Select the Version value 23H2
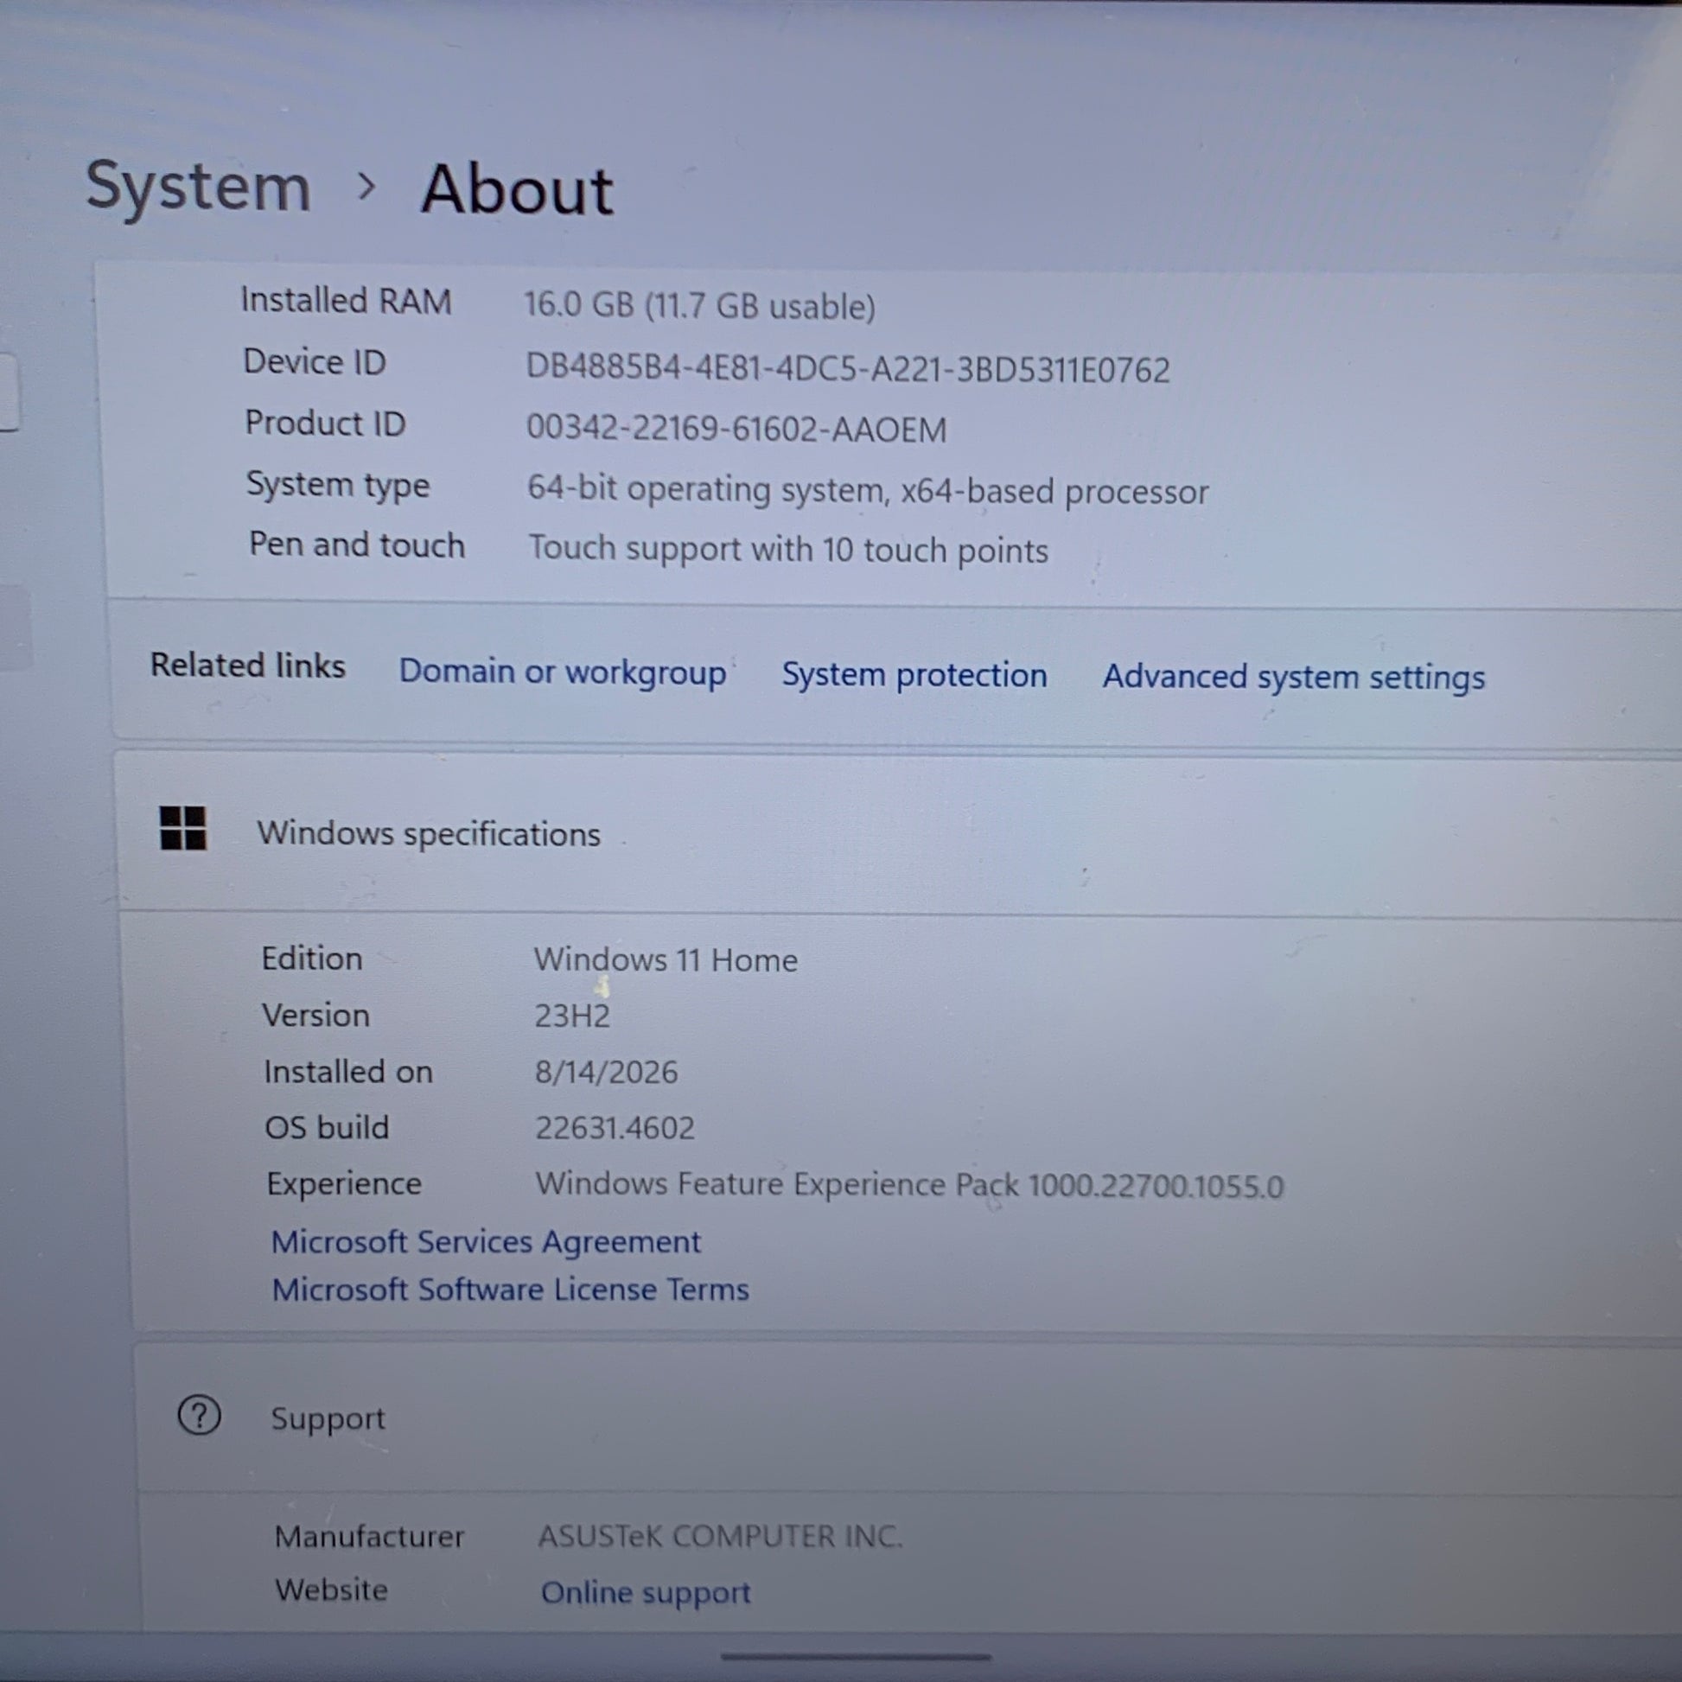 (572, 1016)
